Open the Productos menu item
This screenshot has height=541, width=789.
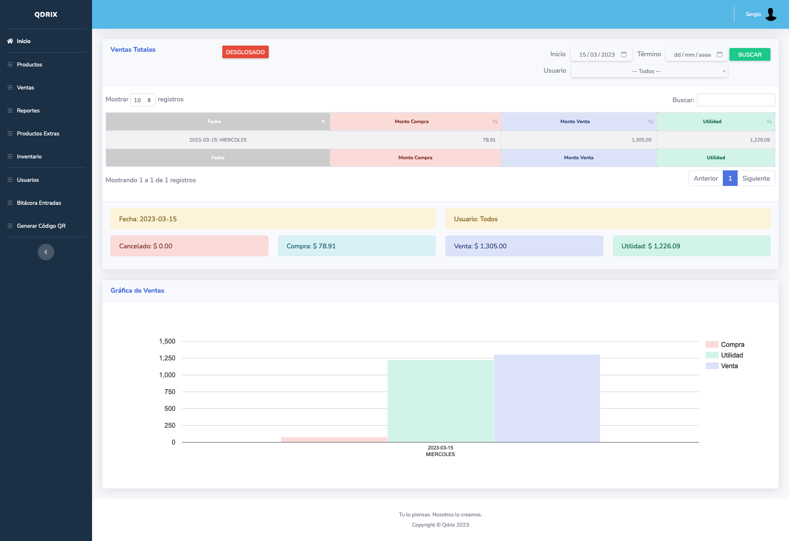(x=29, y=64)
